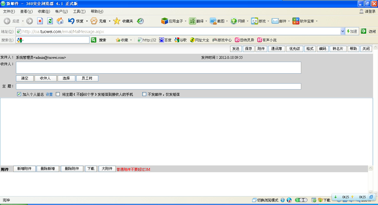
Task: Open the address bar dropdown arrow
Action: pyautogui.click(x=343, y=31)
